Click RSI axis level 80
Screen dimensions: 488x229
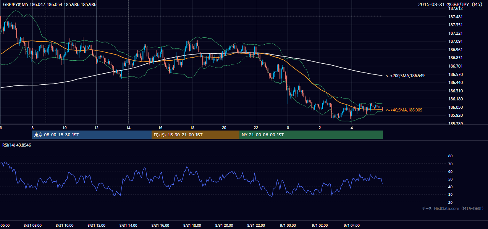450,156
